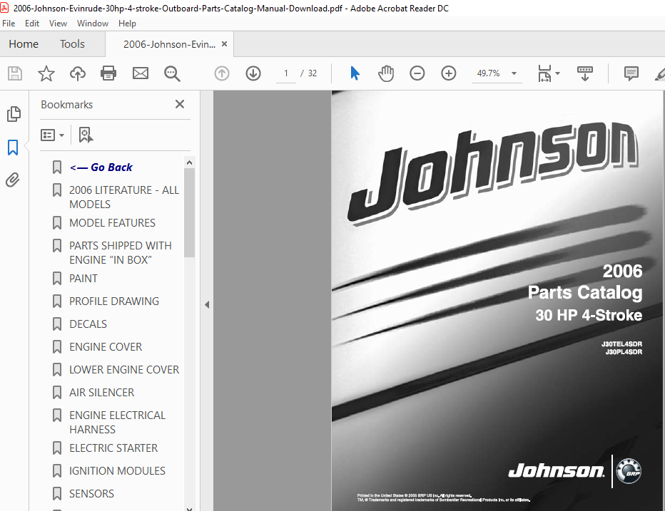Open the DECALS bookmark
Viewport: 665px width, 511px height.
pyautogui.click(x=88, y=324)
